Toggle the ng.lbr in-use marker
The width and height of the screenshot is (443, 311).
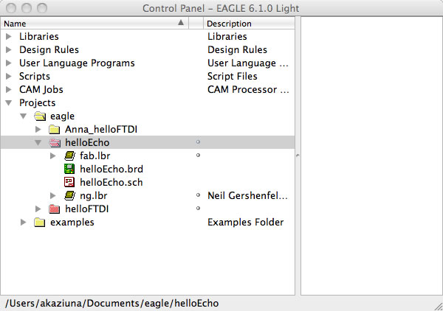198,195
